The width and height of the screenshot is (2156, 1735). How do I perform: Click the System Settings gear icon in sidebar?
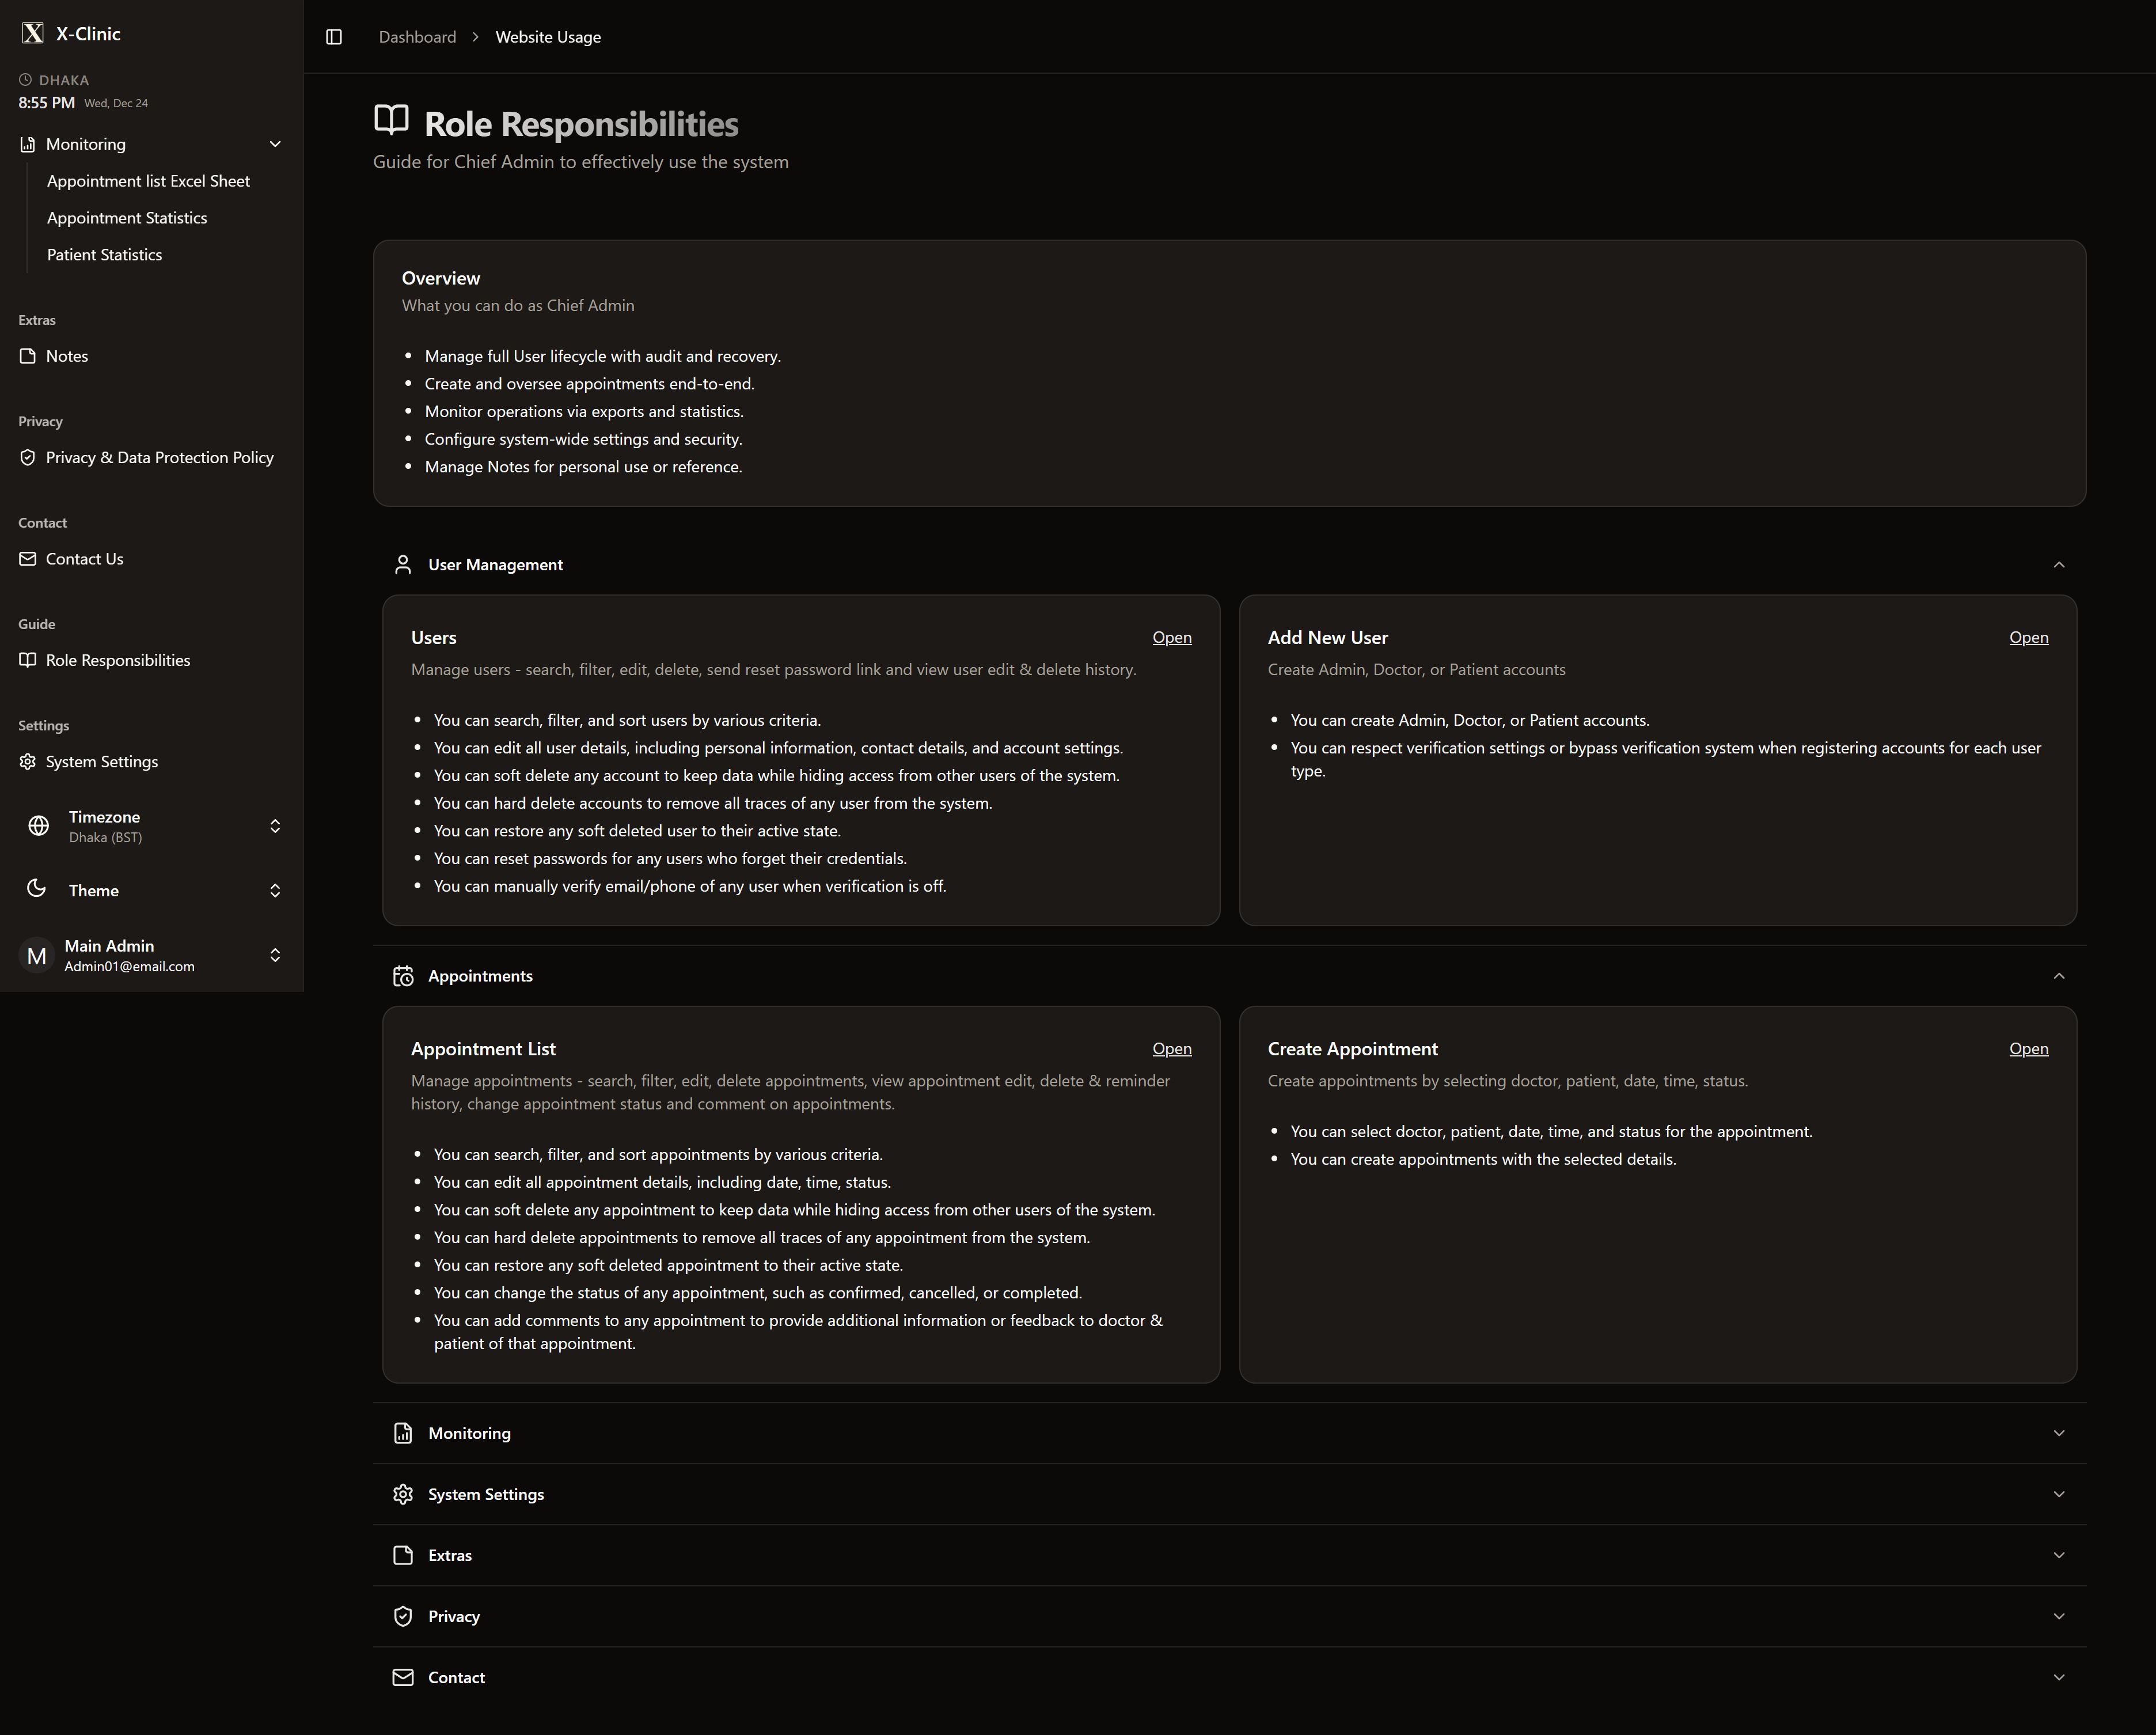click(x=28, y=762)
